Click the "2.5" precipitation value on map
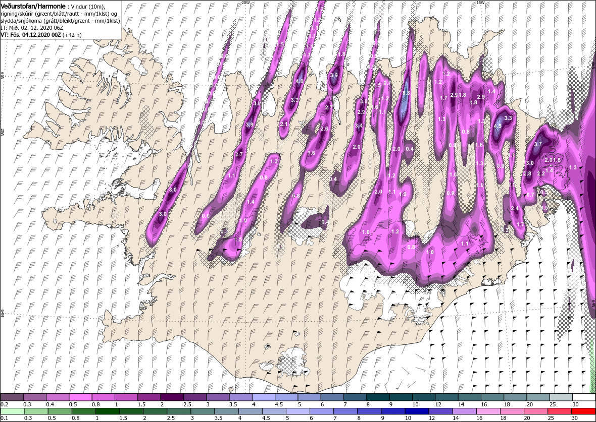The width and height of the screenshot is (596, 422). pyautogui.click(x=481, y=97)
